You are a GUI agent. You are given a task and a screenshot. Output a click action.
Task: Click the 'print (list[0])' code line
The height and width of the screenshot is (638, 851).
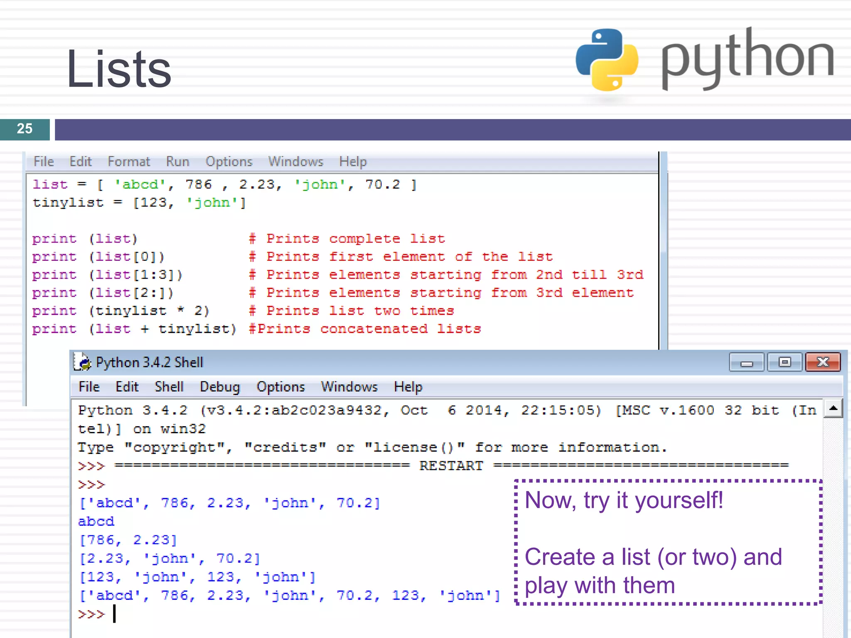[98, 257]
